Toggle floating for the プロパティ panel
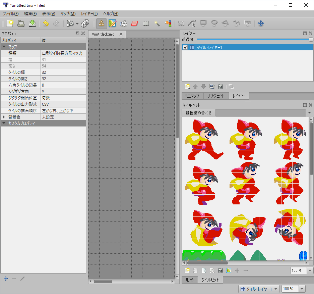Viewport: 314px width, 294px height. (x=77, y=33)
